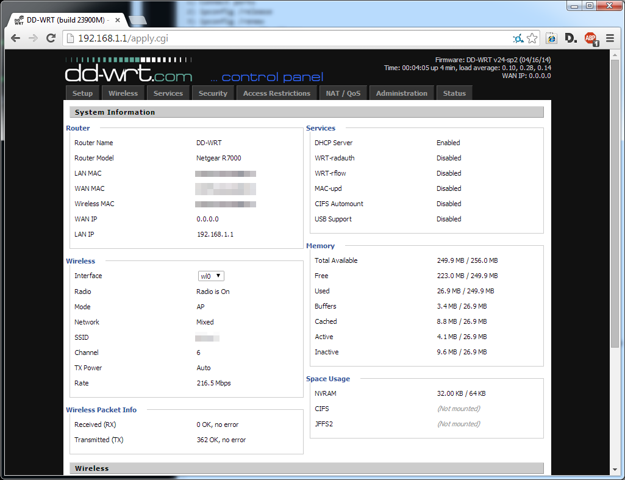The image size is (625, 480).
Task: Click the page icon inside the address bar
Action: click(70, 38)
